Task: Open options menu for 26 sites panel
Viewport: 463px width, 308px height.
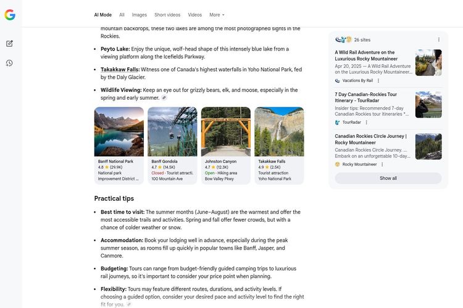Action: coord(439,39)
